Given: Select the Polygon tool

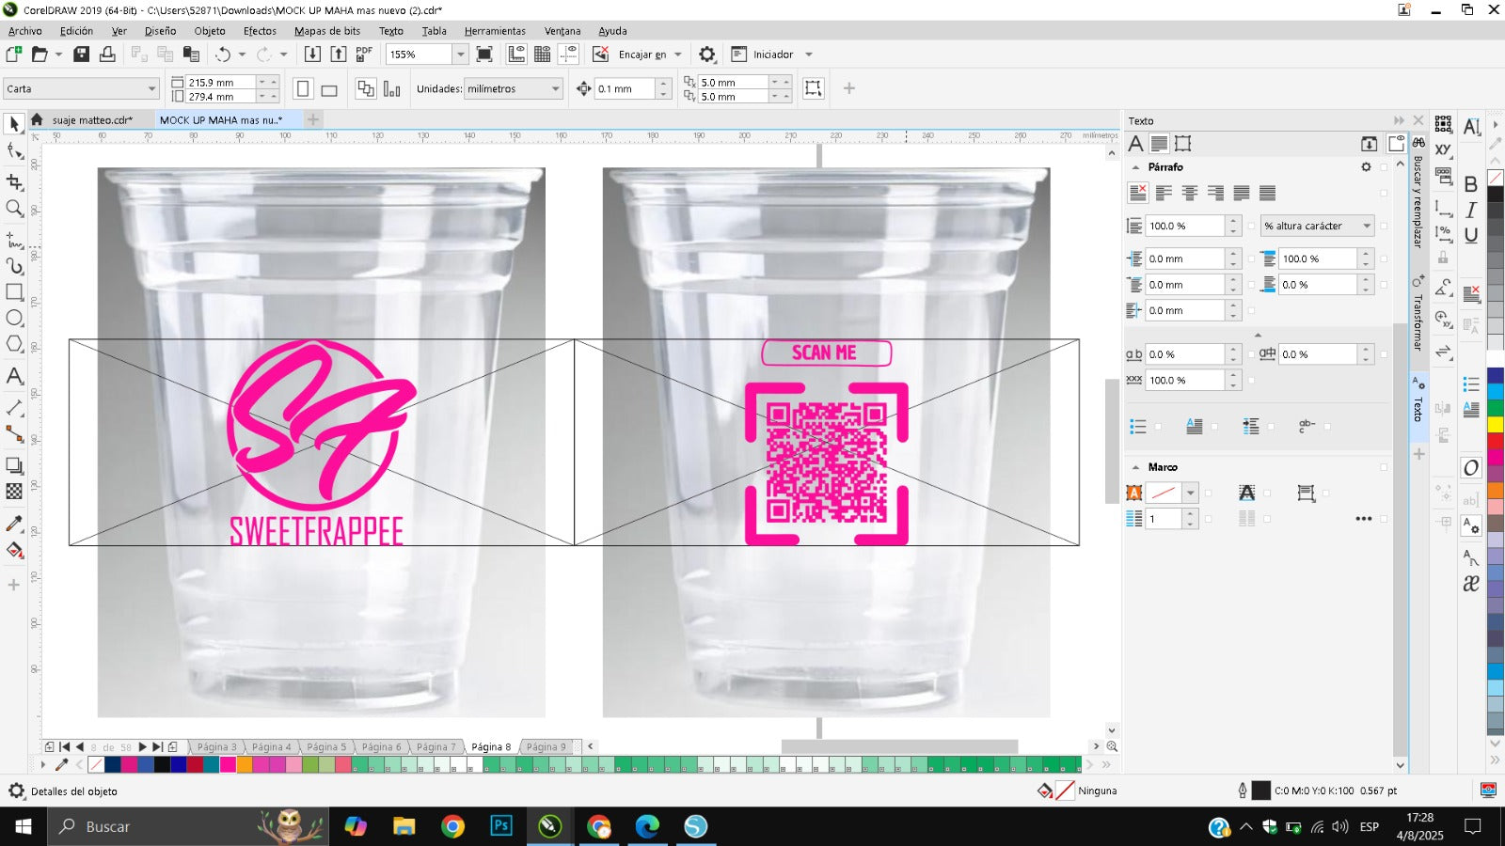Looking at the screenshot, I should click(x=14, y=344).
